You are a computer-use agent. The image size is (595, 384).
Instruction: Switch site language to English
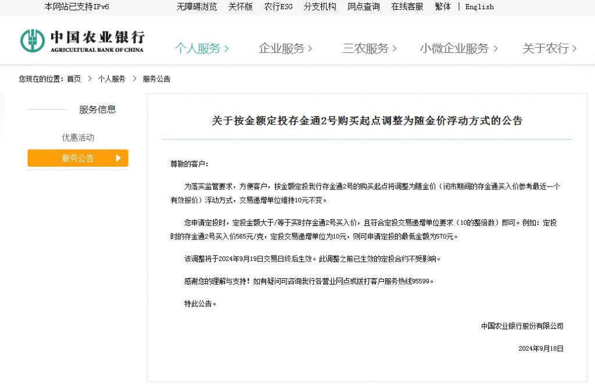[479, 7]
